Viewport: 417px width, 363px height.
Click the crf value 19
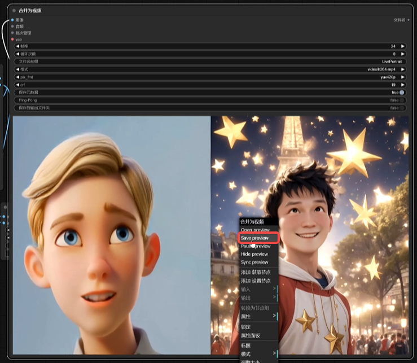point(393,85)
